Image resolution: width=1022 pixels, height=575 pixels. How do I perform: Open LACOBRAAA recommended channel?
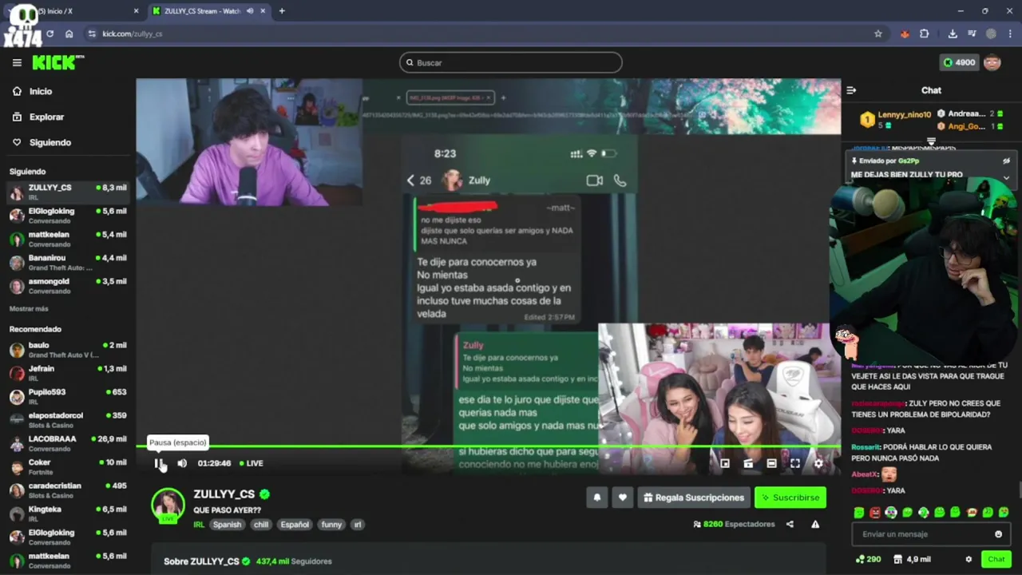(68, 443)
